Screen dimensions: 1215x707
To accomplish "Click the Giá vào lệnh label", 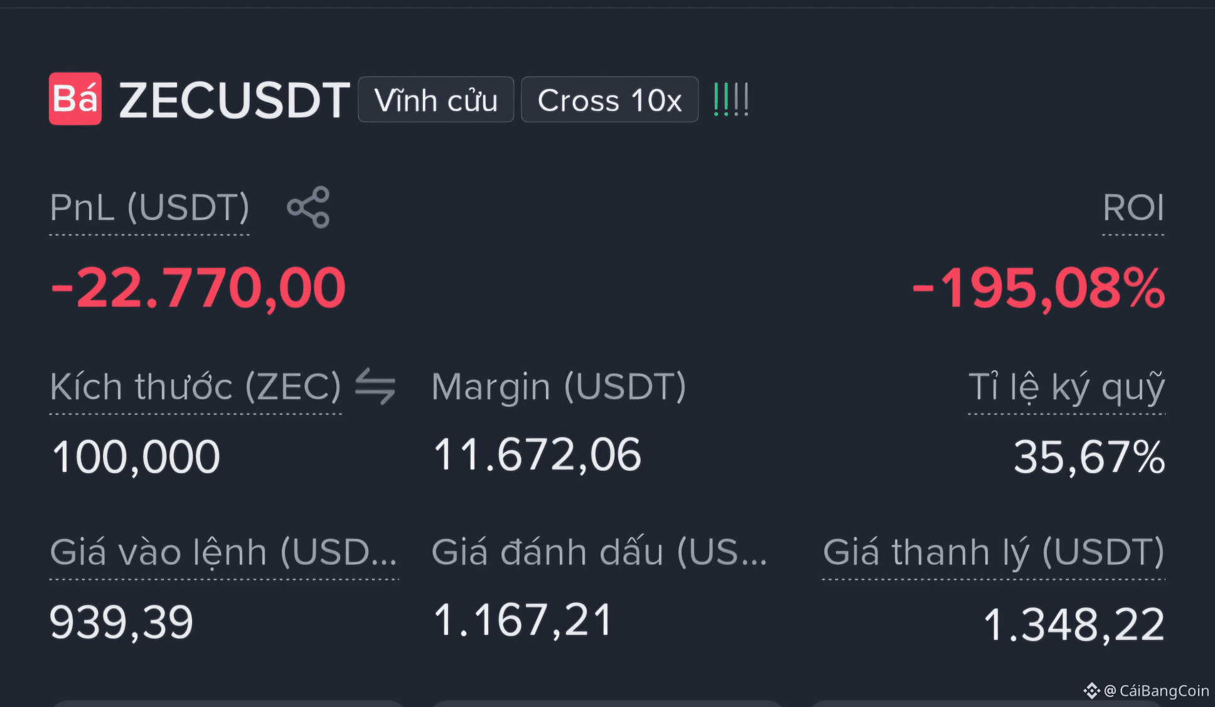I will pyautogui.click(x=224, y=552).
